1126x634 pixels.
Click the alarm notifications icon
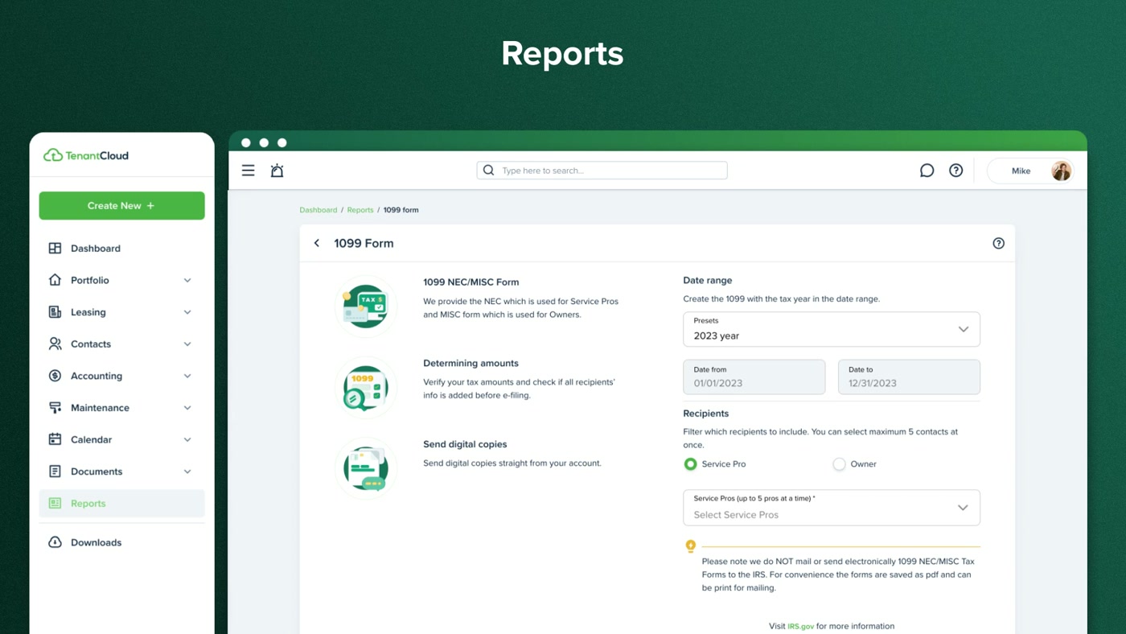coord(277,171)
